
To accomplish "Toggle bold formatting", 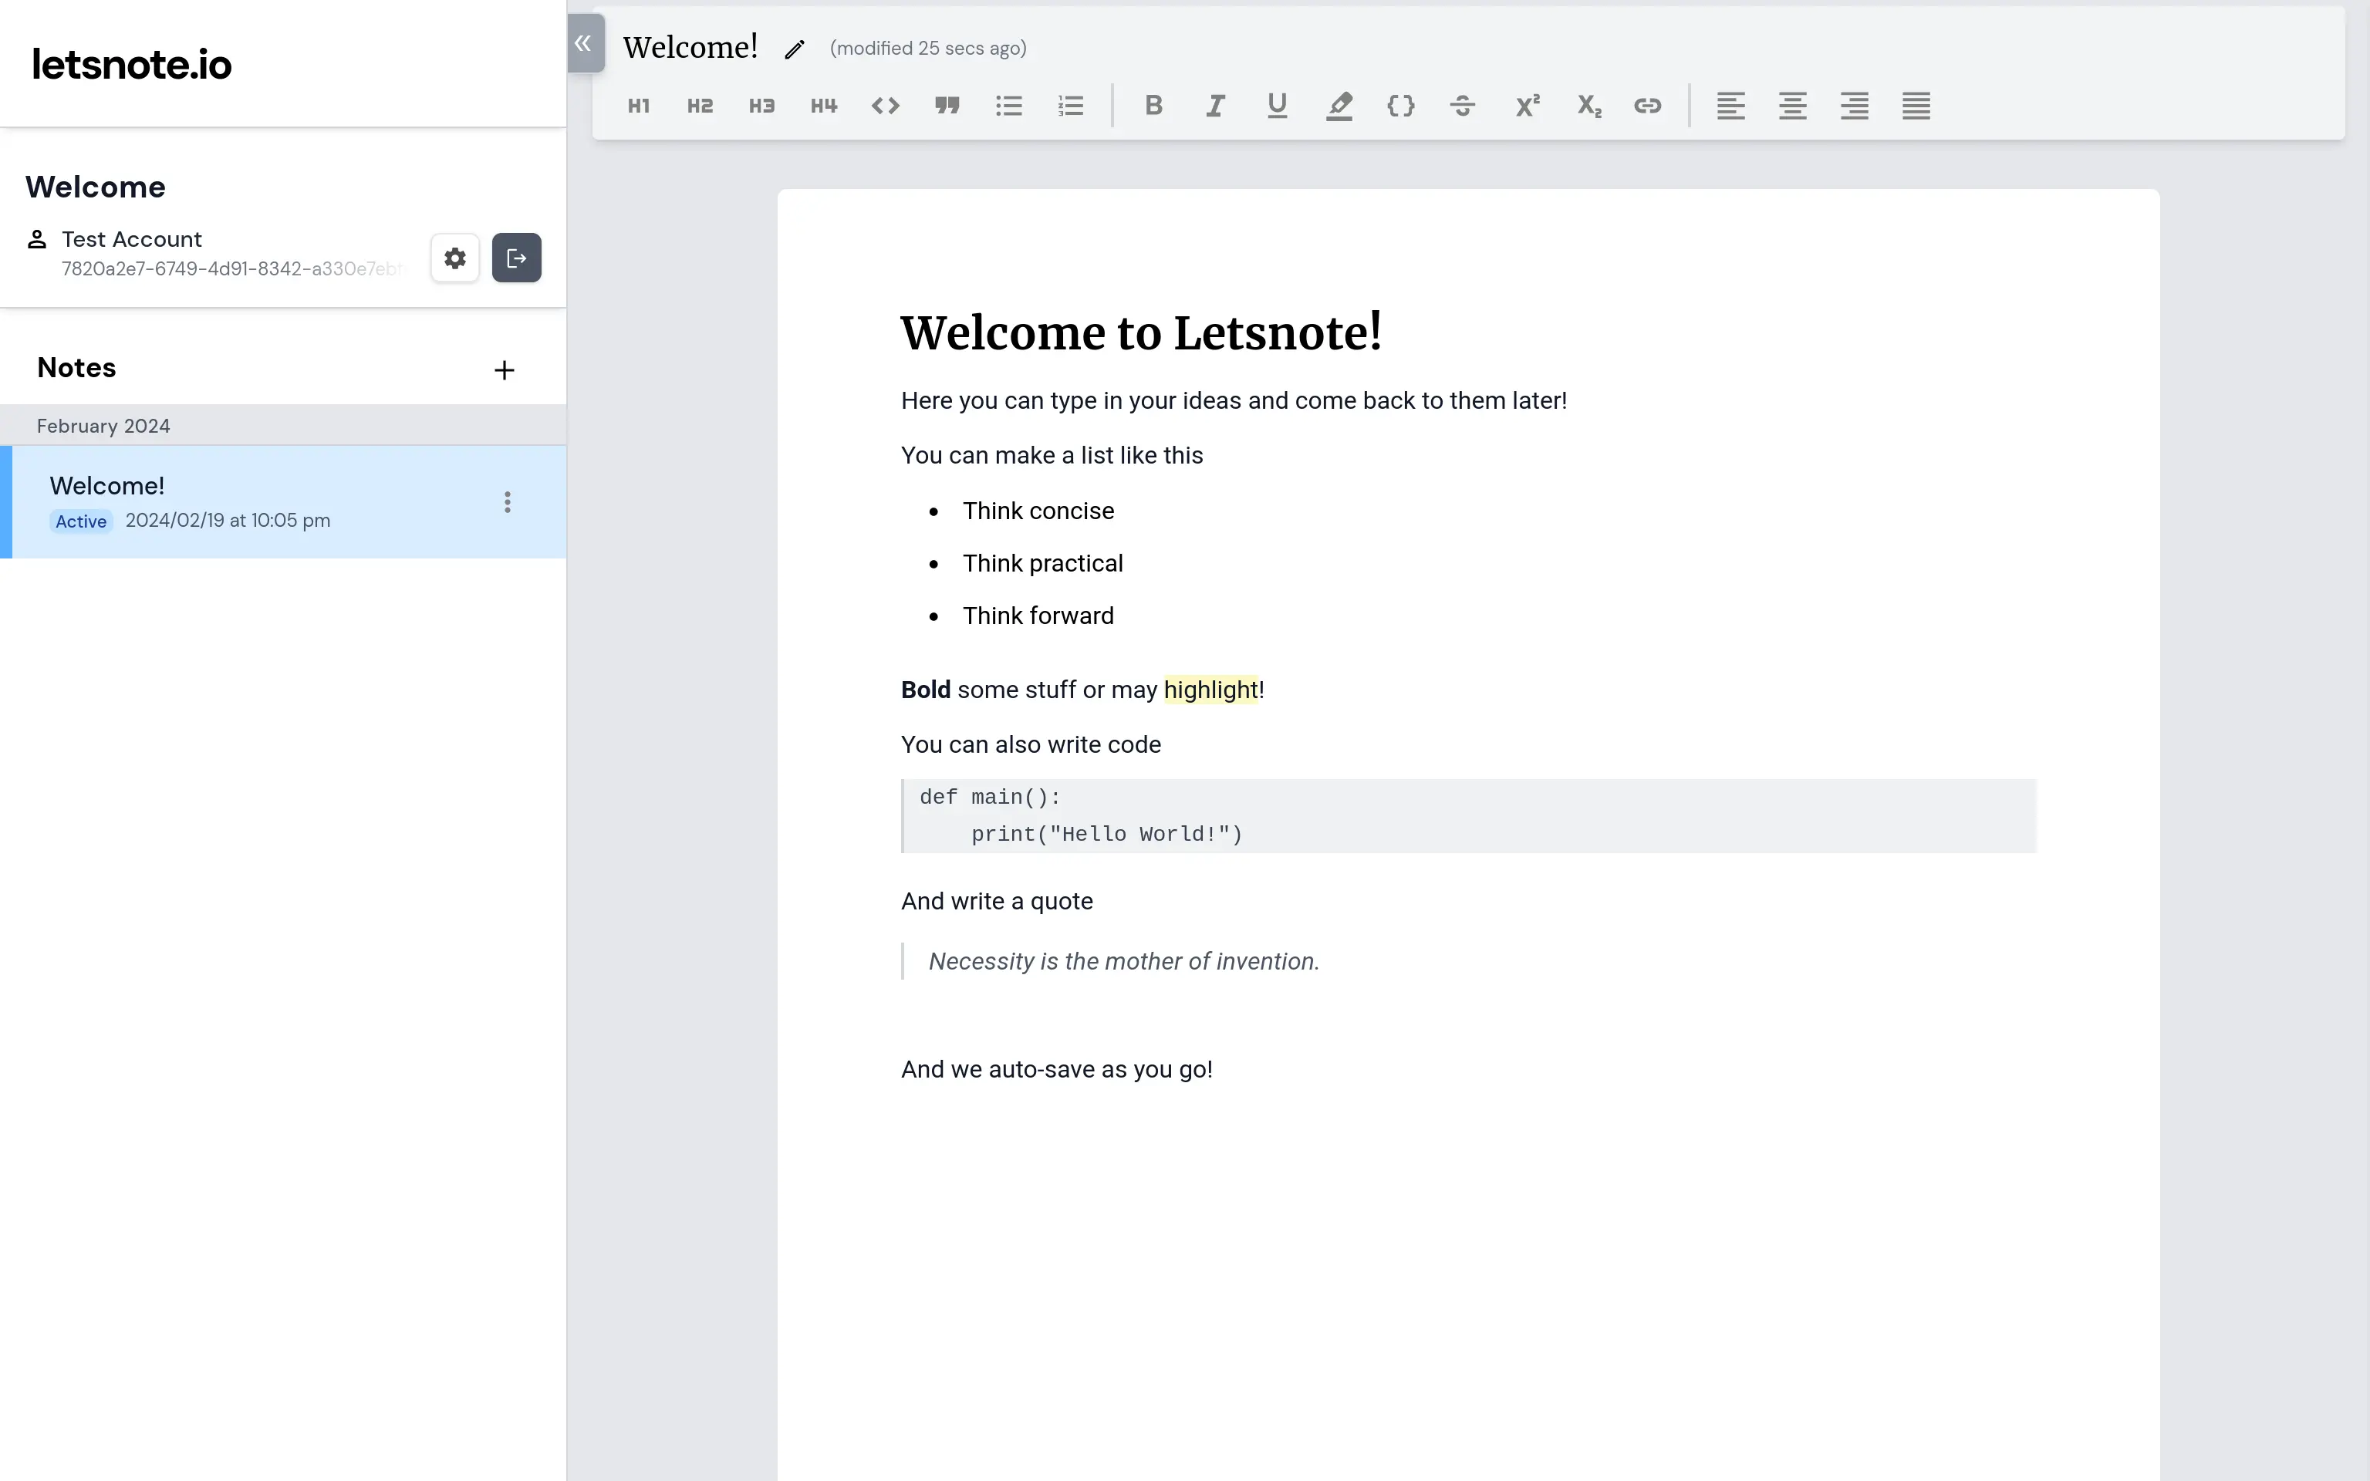I will coord(1153,106).
